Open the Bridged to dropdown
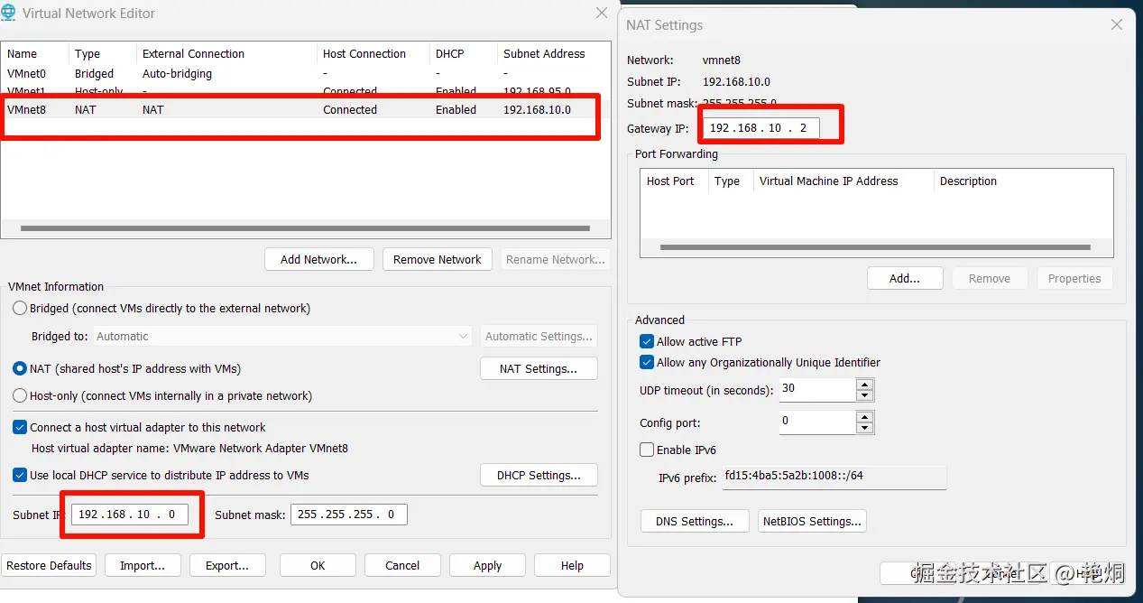This screenshot has height=603, width=1143. pos(283,336)
